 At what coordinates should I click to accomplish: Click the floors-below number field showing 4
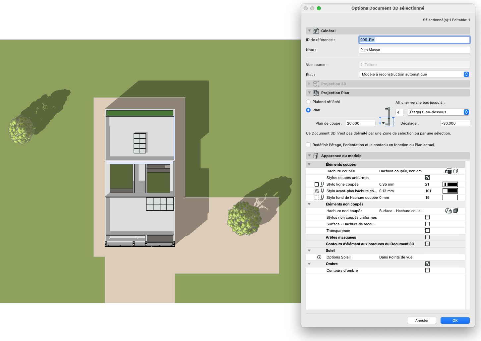tap(399, 112)
